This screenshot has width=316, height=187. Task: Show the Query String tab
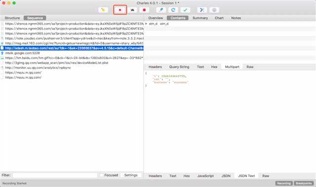(179, 67)
